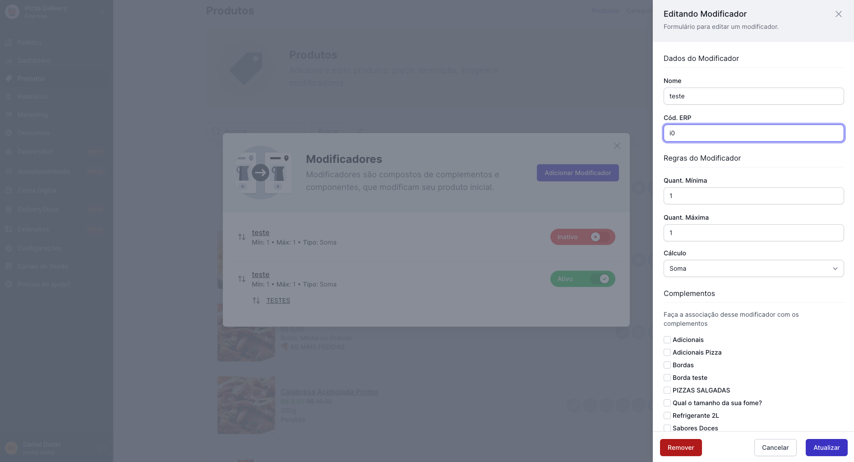Viewport: 854px width, 462px height.
Task: Toggle the Ativo switch for teste
Action: click(x=582, y=279)
